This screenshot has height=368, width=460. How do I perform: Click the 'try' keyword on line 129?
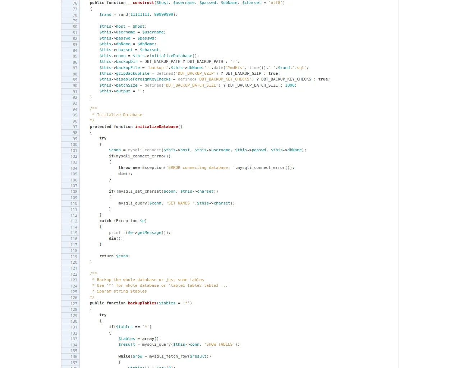pos(103,315)
